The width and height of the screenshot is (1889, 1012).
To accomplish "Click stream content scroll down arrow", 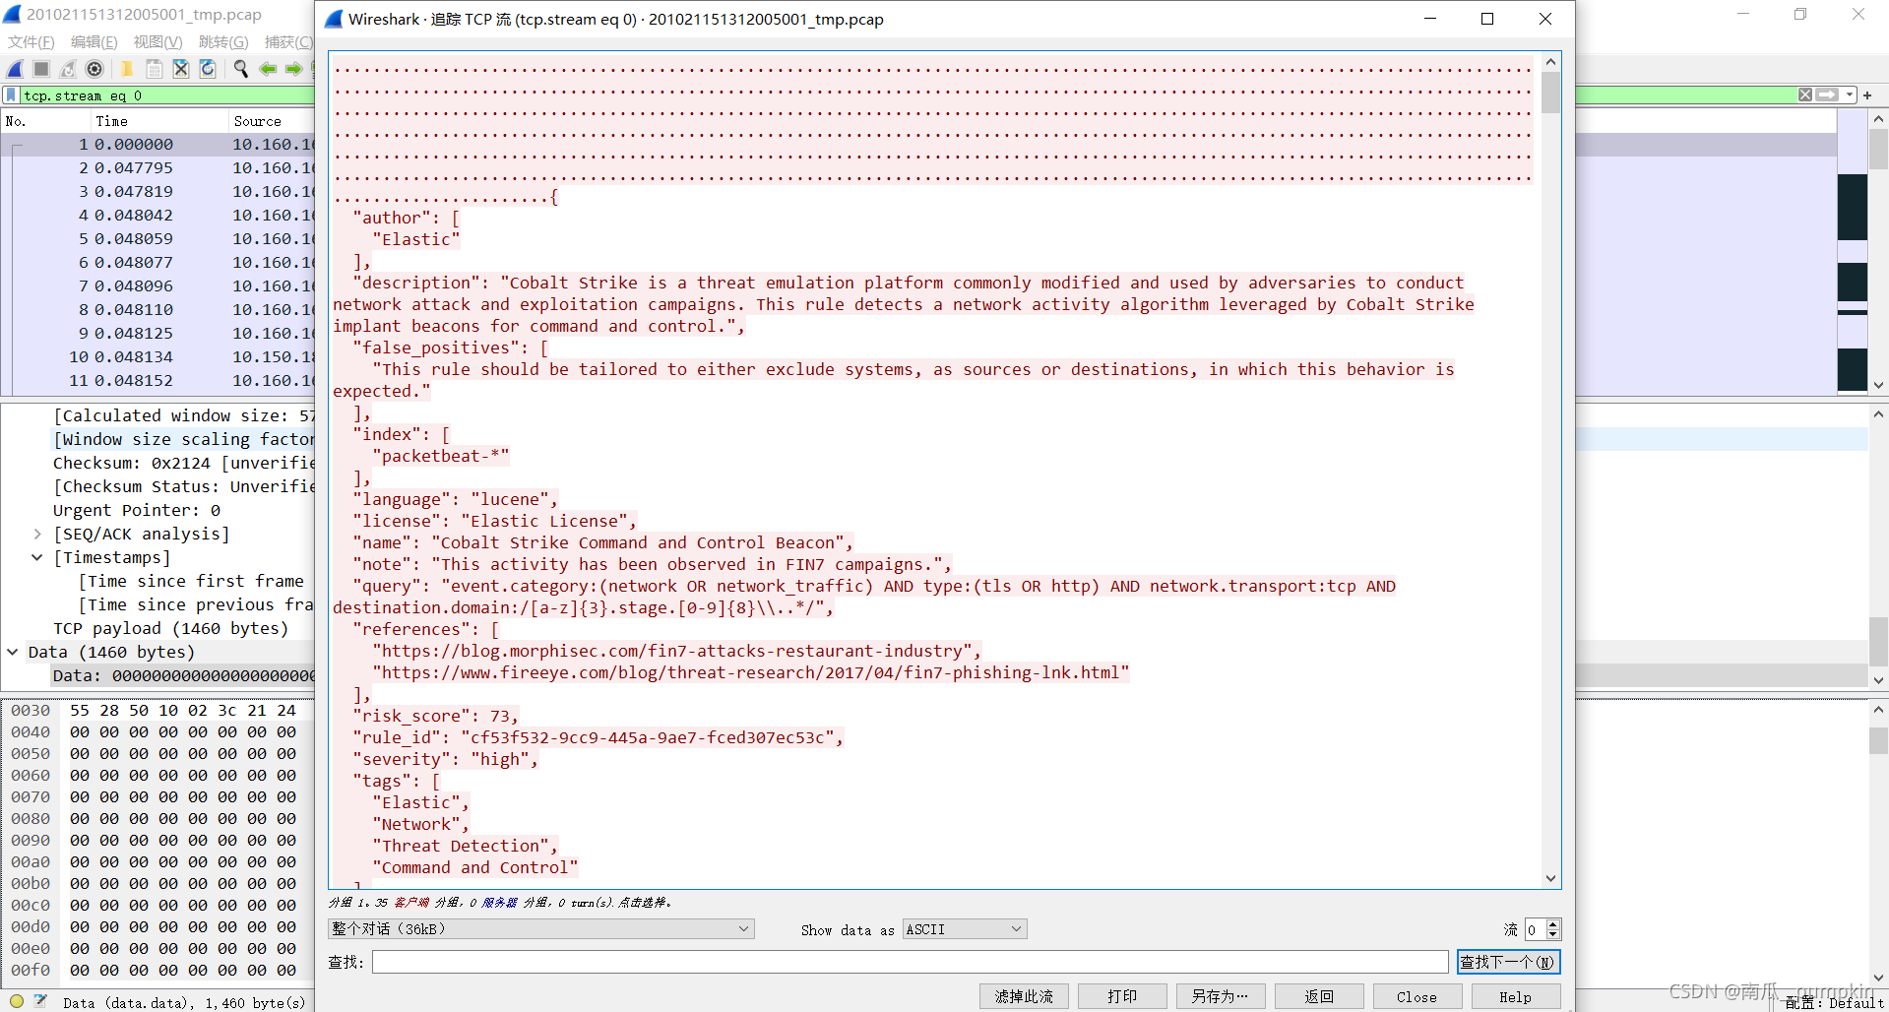I will point(1550,878).
